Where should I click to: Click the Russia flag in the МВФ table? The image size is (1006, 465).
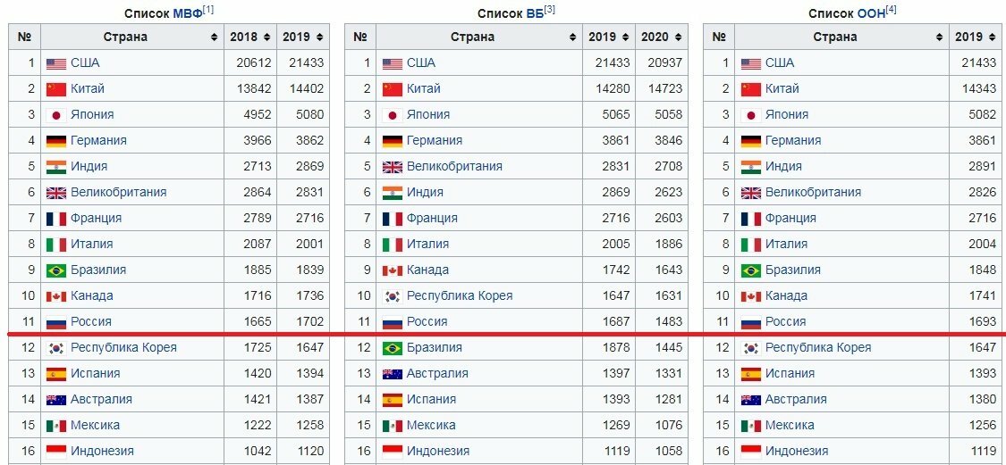click(56, 322)
